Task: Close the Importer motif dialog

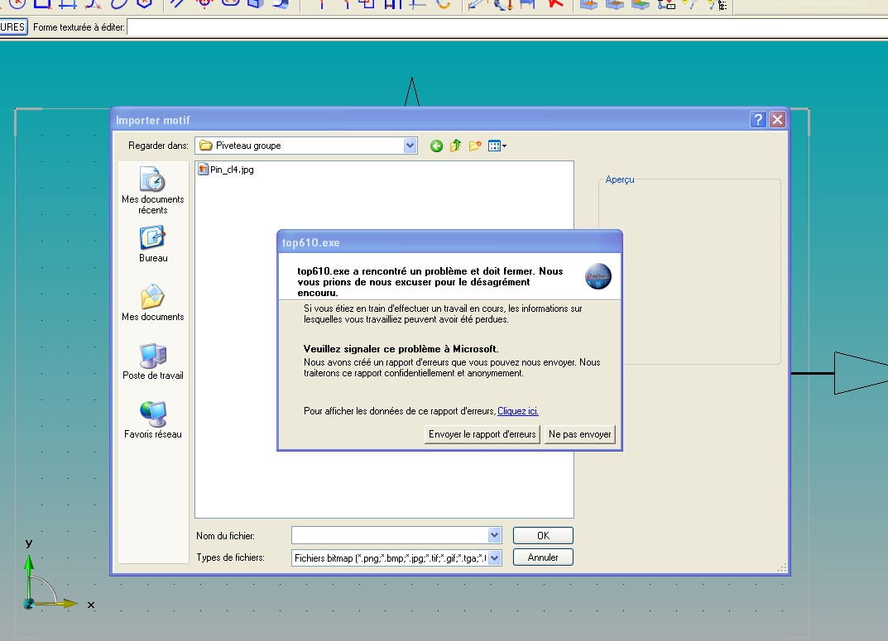Action: (778, 119)
